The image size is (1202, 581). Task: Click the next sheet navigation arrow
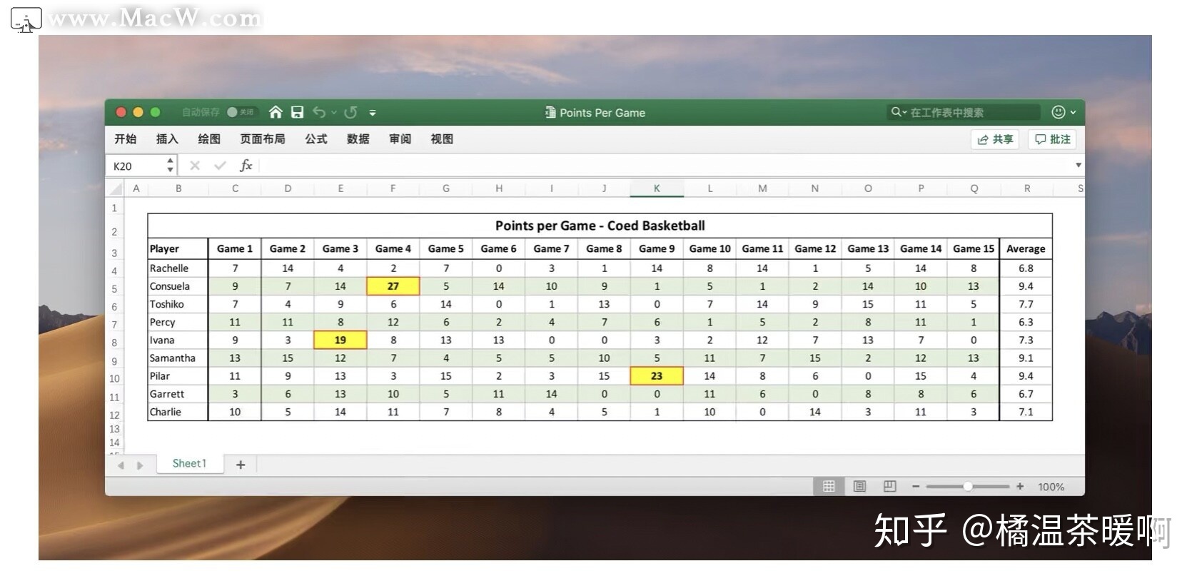pyautogui.click(x=140, y=465)
